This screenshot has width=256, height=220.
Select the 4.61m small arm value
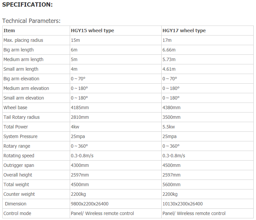coord(169,69)
